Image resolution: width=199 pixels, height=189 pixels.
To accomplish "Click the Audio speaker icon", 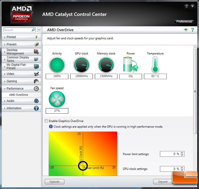I will (x=36, y=101).
